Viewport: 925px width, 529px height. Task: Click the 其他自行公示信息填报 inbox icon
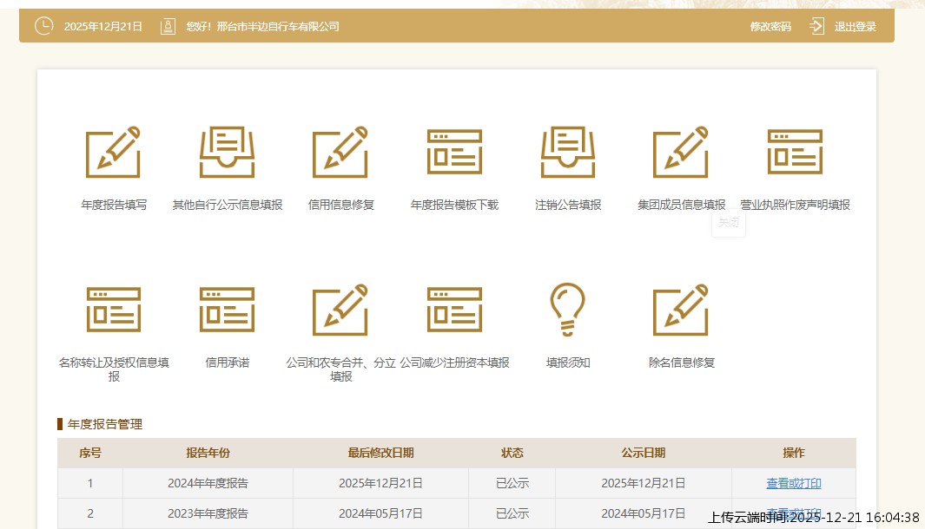click(x=227, y=153)
